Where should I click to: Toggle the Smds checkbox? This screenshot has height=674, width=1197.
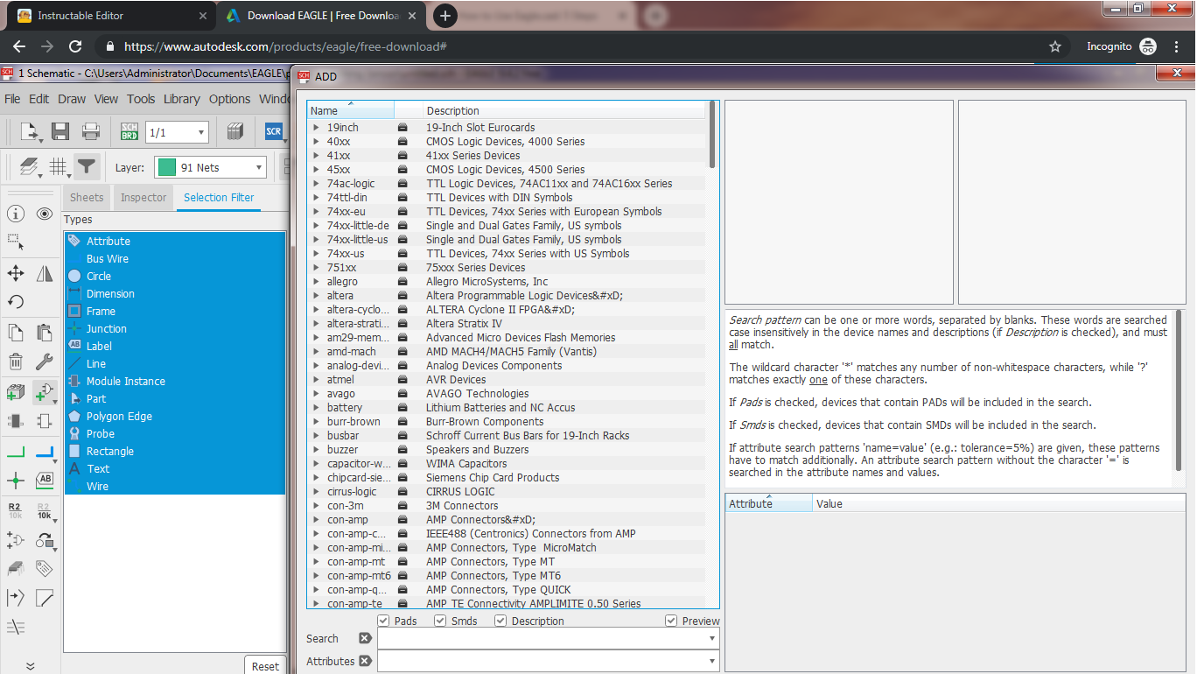[x=440, y=621]
